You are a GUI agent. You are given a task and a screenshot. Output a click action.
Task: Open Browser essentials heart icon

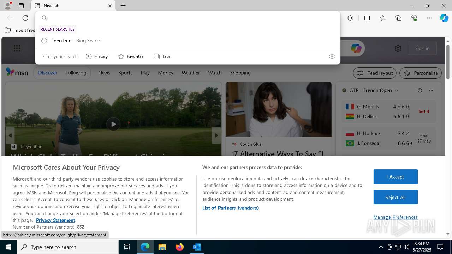tap(414, 18)
